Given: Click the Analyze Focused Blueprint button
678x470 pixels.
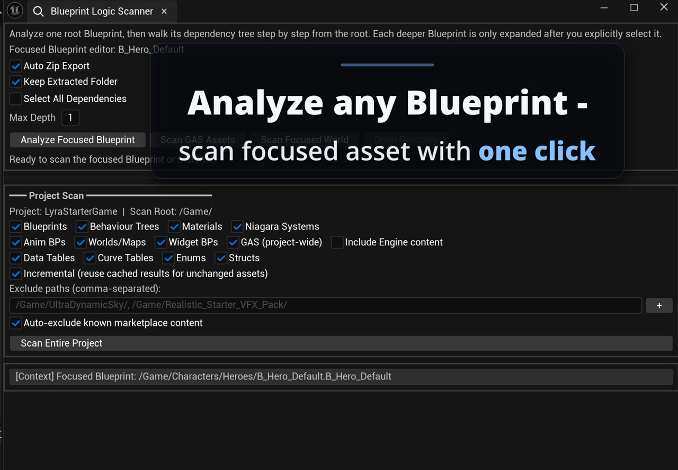Looking at the screenshot, I should coord(78,140).
